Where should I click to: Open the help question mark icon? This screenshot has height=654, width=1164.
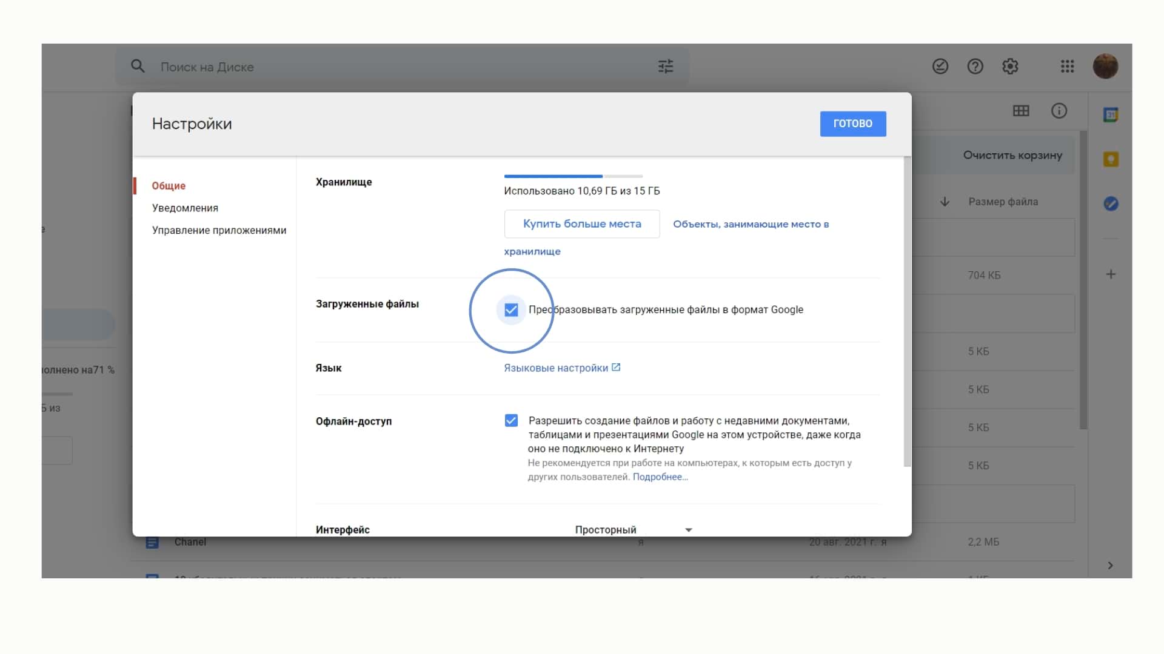pos(975,67)
